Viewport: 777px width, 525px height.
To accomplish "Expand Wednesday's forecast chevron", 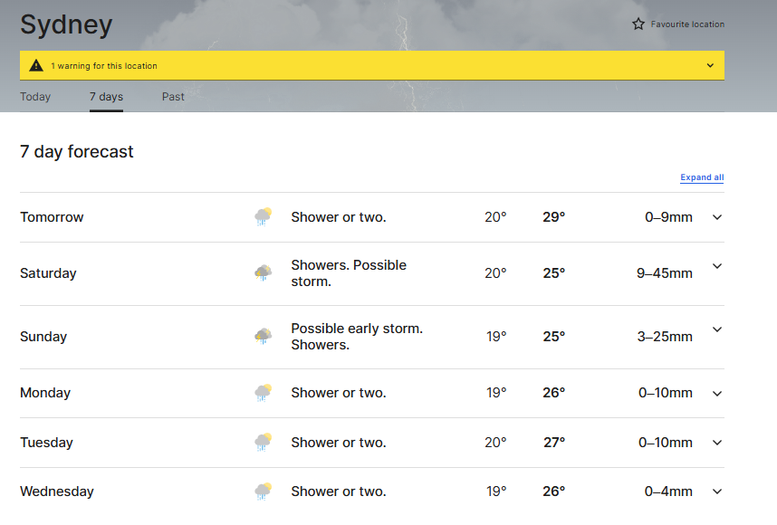I will tap(717, 492).
